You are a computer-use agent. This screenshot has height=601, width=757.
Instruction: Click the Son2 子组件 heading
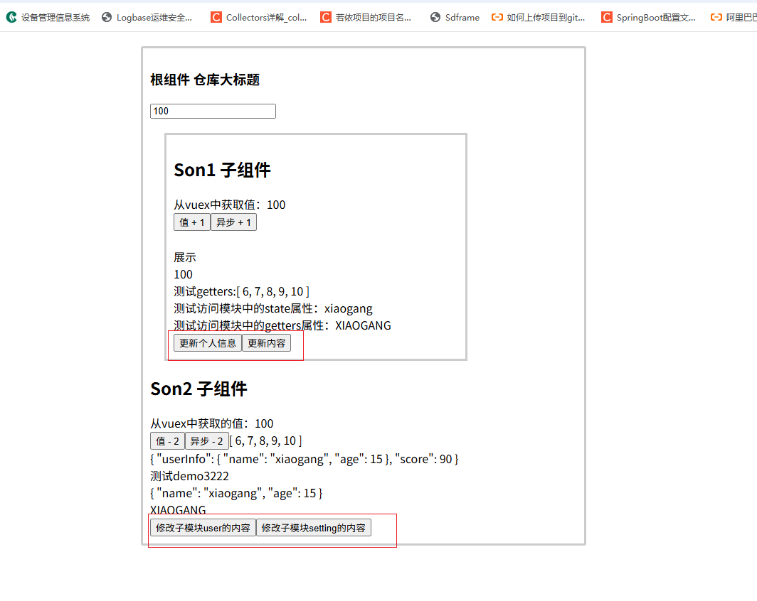click(198, 389)
